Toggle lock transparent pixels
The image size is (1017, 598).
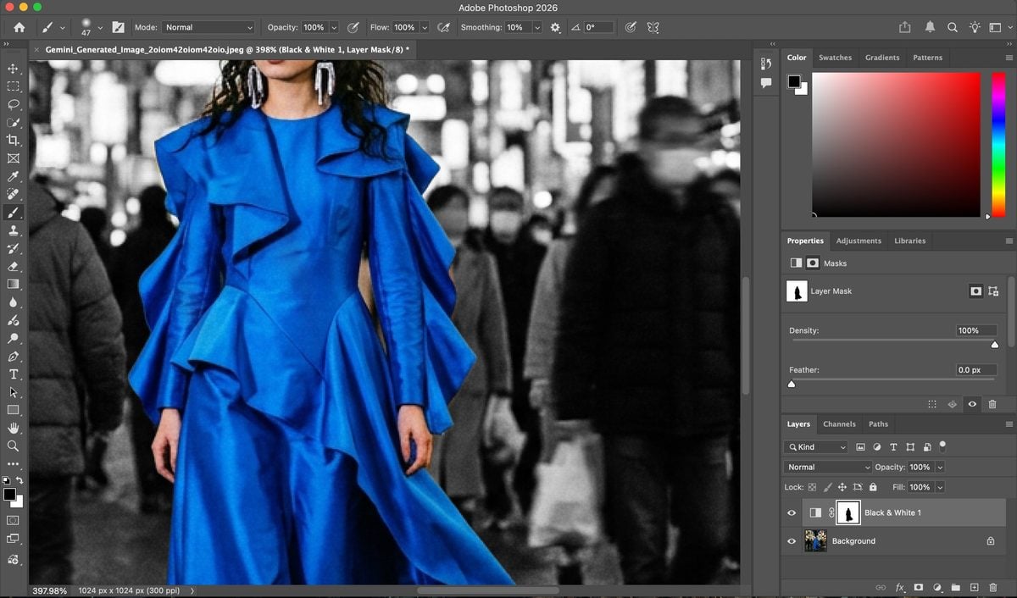(x=812, y=487)
